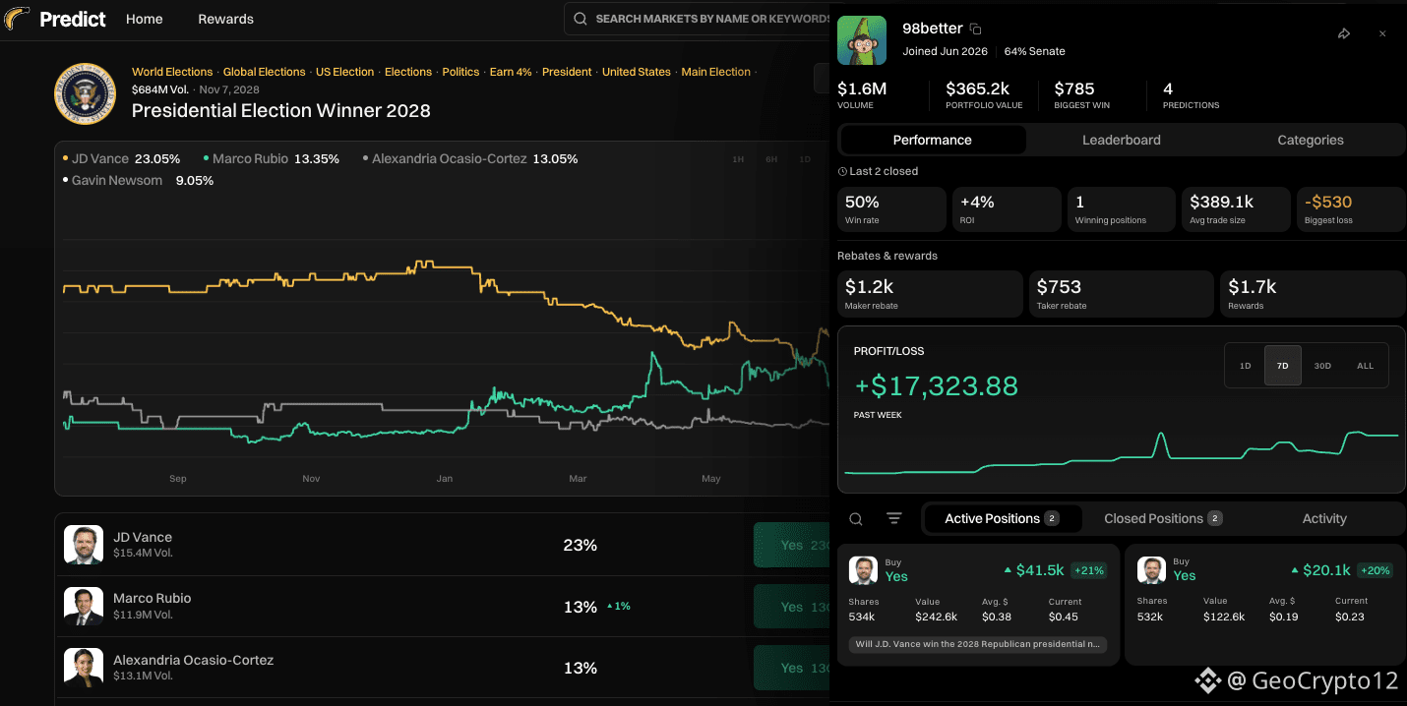This screenshot has height=706, width=1407.
Task: Select the 1D profit/loss range
Action: tap(1245, 366)
